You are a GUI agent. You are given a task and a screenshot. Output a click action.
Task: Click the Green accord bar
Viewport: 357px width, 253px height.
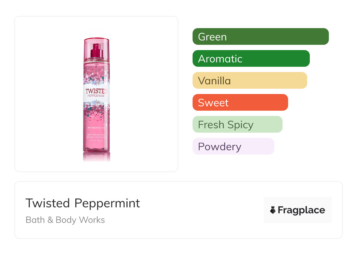coord(260,37)
